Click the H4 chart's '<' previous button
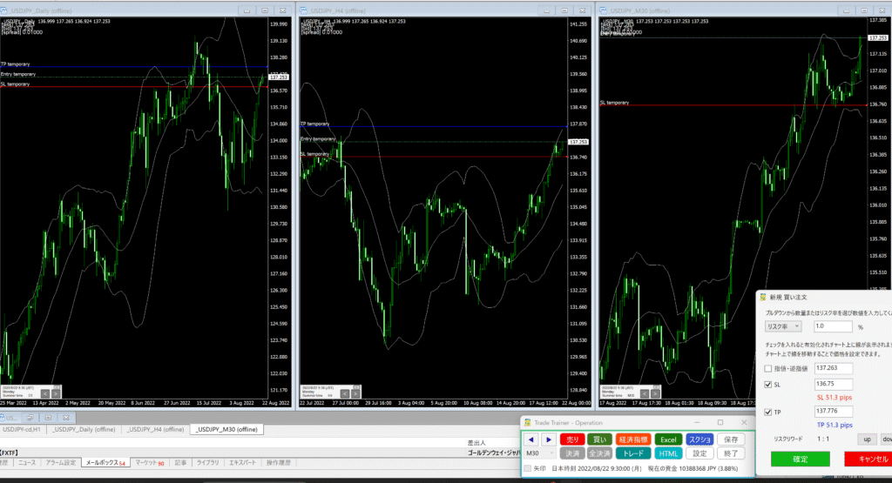This screenshot has height=483, width=892. coord(345,393)
